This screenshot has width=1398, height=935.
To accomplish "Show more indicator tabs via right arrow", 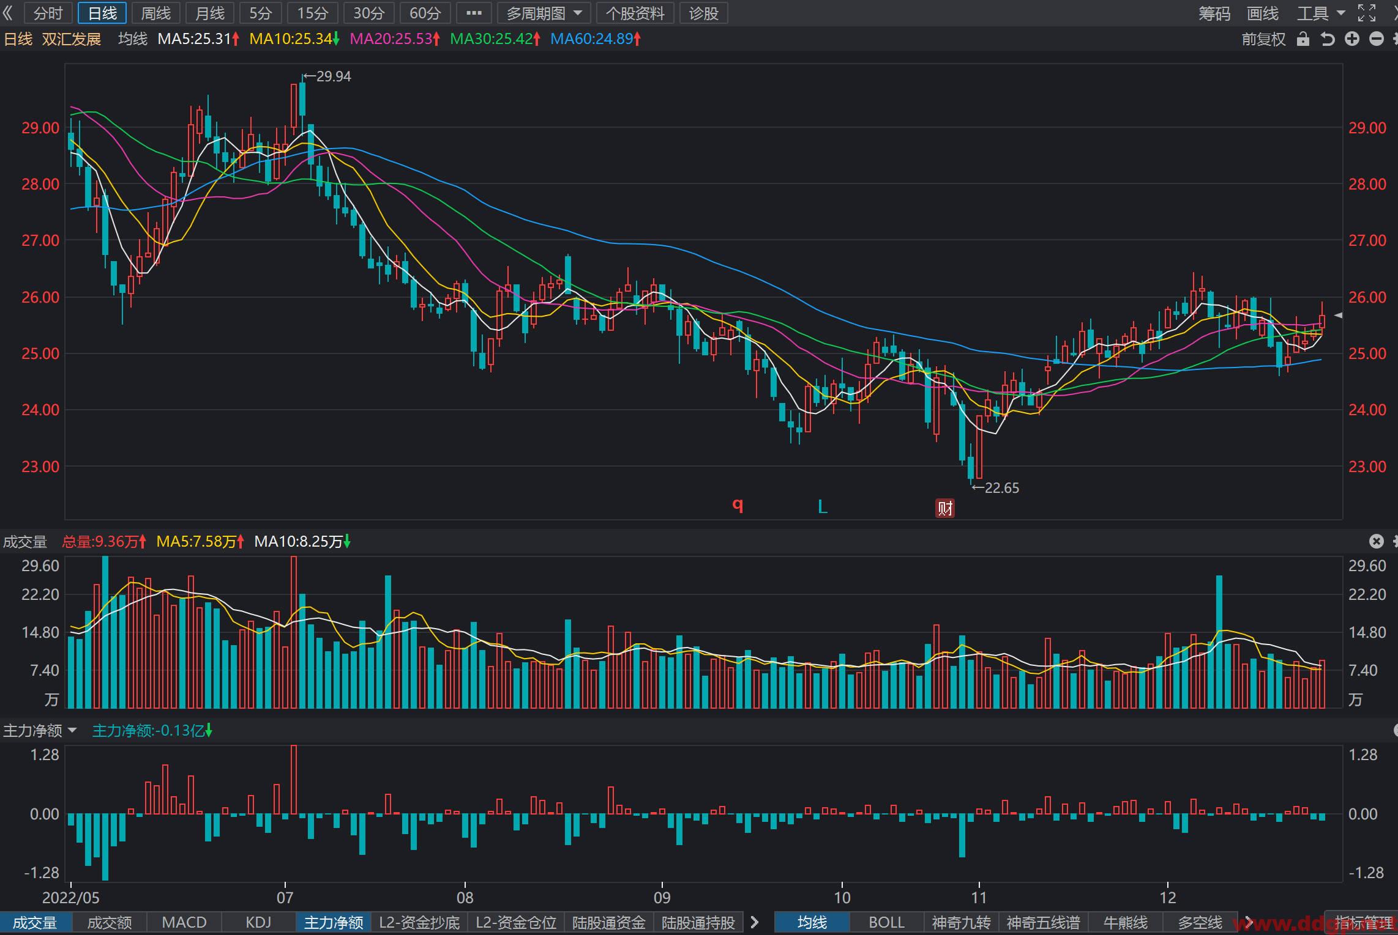I will (x=754, y=922).
